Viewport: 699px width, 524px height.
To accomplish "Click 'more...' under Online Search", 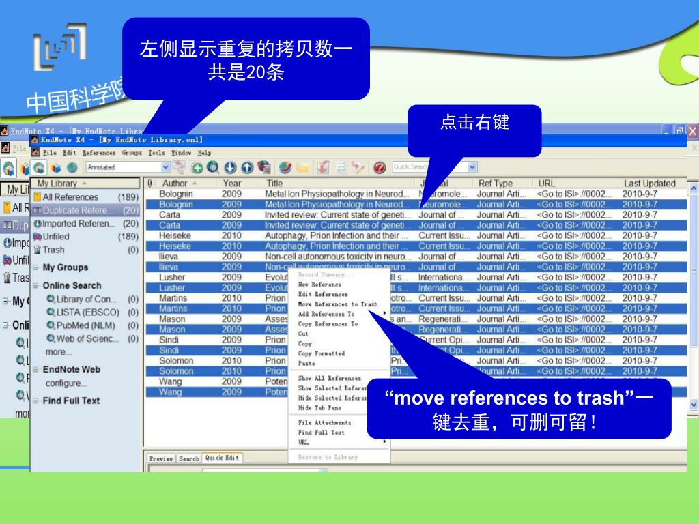I will [x=58, y=352].
